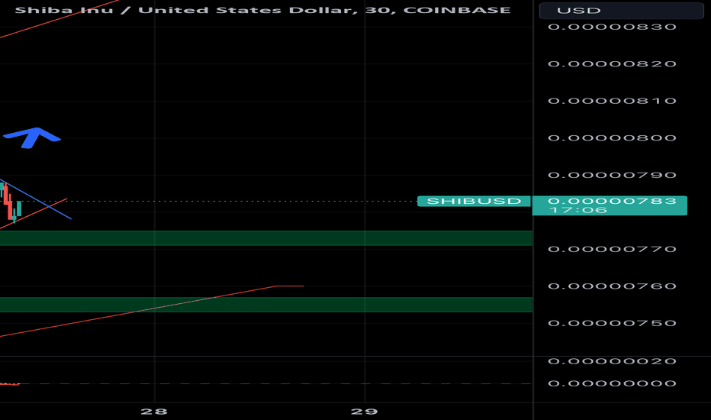The image size is (711, 420).
Task: Click the indicator scale value 0.00000020
Action: click(x=612, y=361)
